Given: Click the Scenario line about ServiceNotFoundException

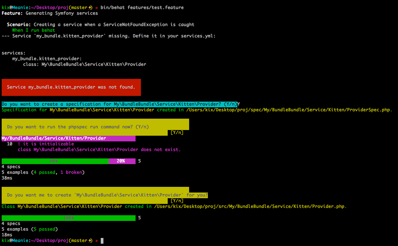Looking at the screenshot, I should (x=100, y=25).
